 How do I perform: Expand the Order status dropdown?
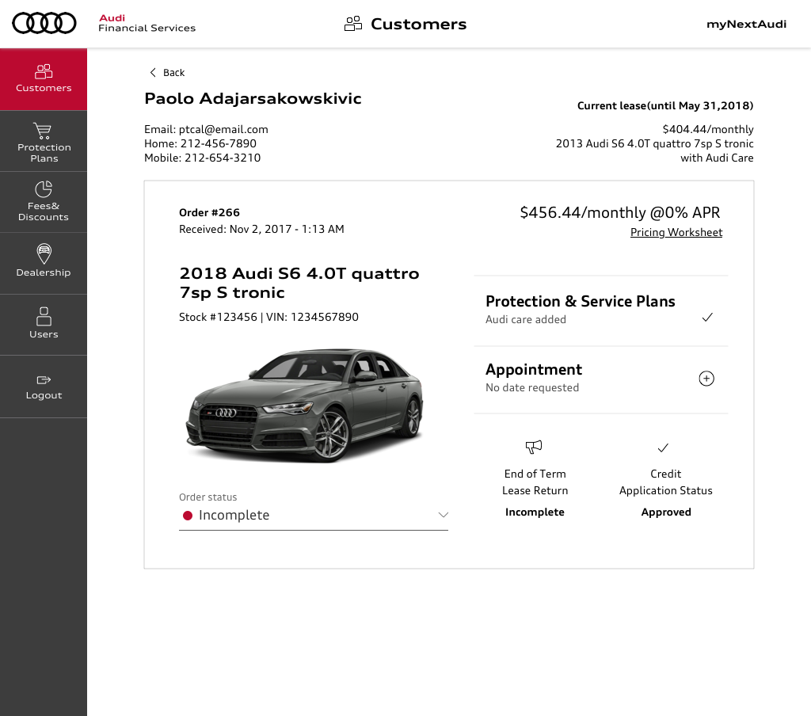coord(314,516)
